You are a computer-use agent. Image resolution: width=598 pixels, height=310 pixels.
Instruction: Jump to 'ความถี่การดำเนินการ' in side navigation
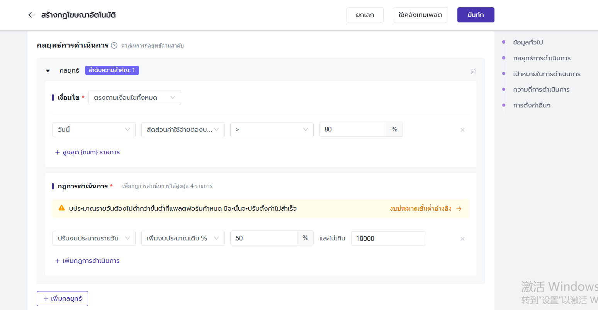pyautogui.click(x=541, y=90)
